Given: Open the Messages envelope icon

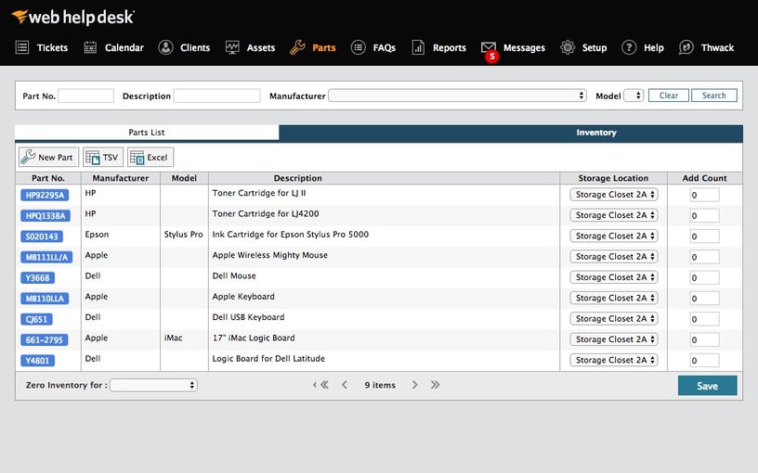Looking at the screenshot, I should point(489,46).
